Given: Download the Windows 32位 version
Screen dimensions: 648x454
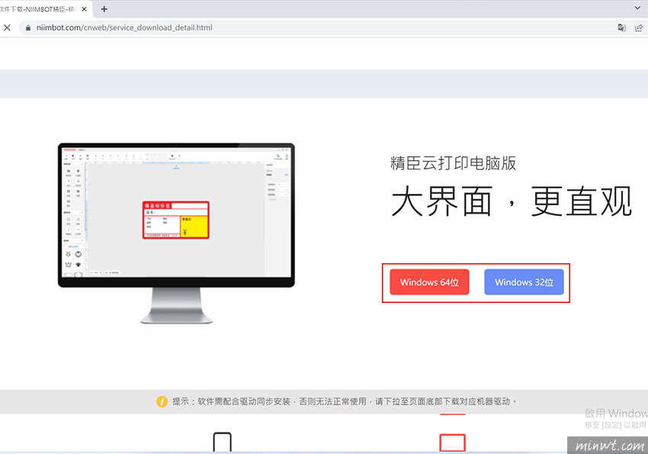Looking at the screenshot, I should [524, 282].
